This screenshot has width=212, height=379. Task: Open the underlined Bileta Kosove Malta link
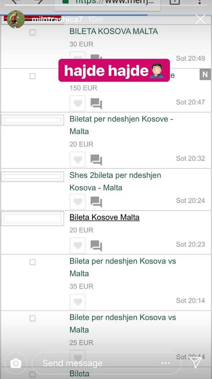tap(105, 217)
